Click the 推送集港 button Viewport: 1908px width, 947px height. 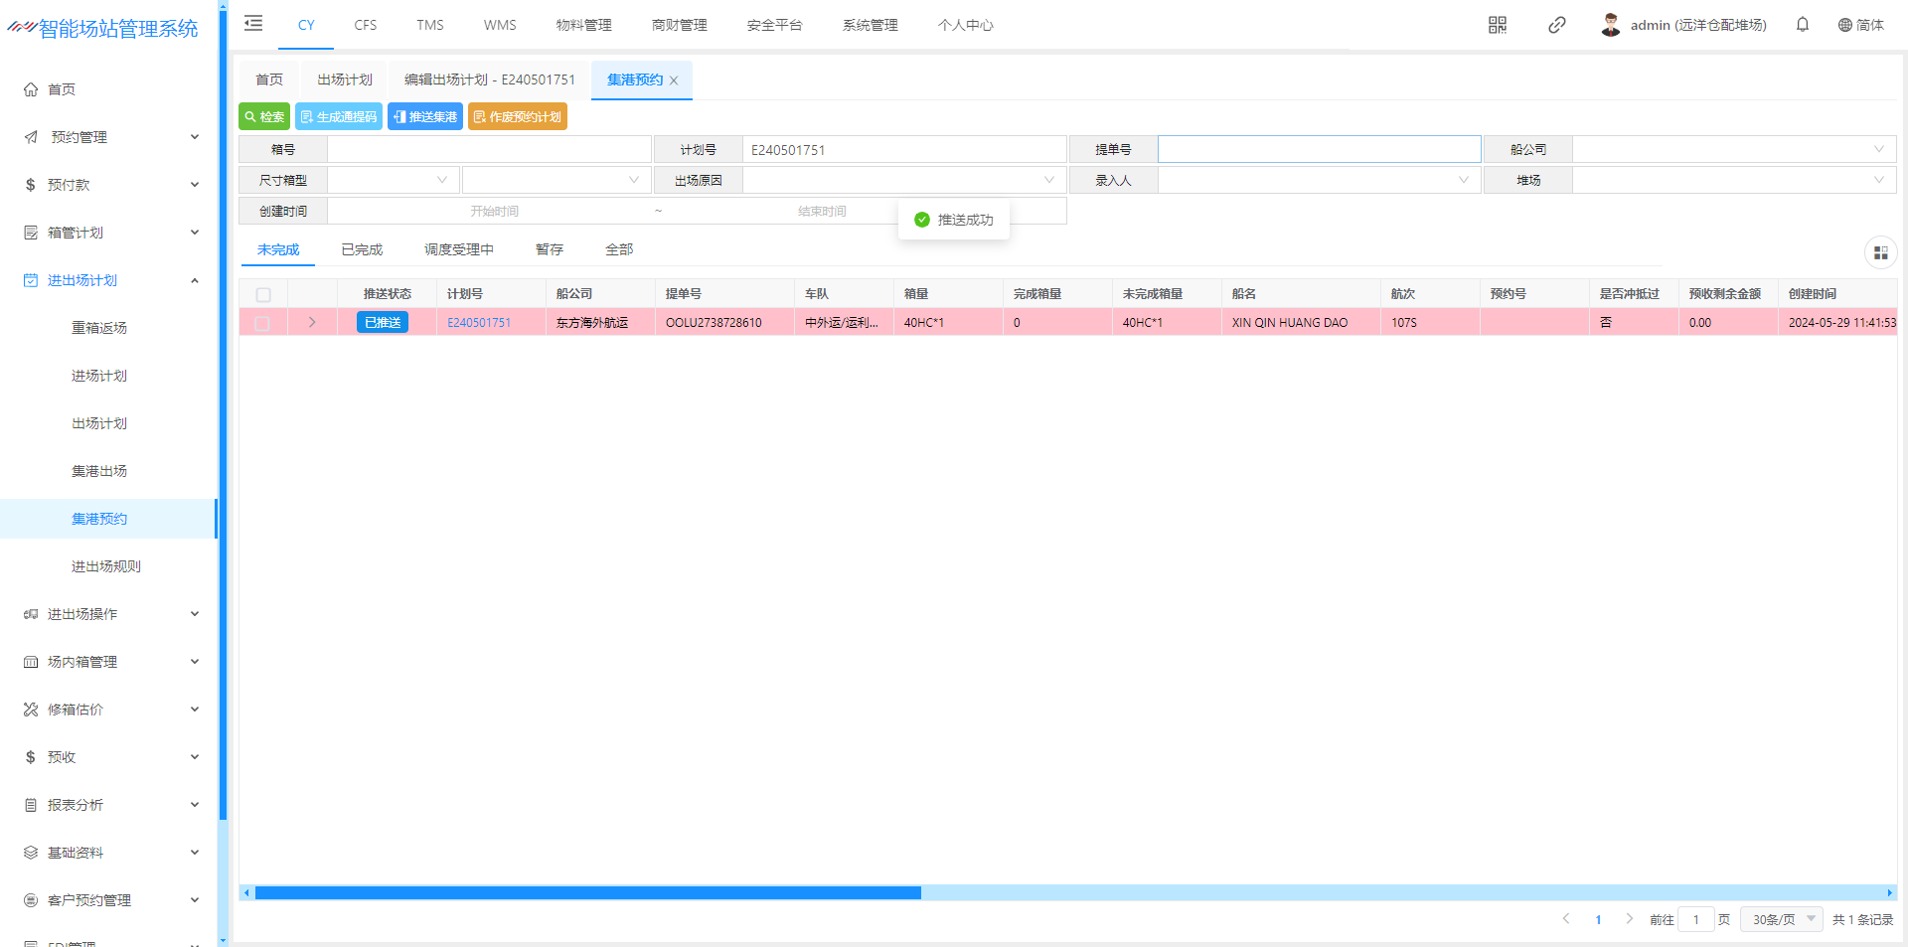tap(425, 117)
